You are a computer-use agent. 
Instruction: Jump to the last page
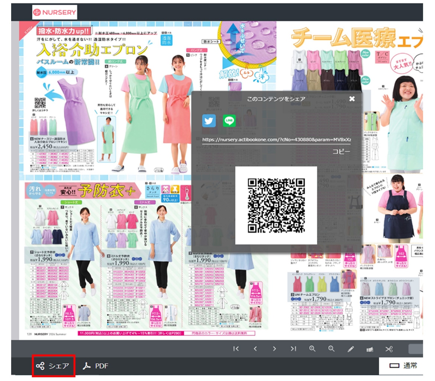tap(293, 349)
